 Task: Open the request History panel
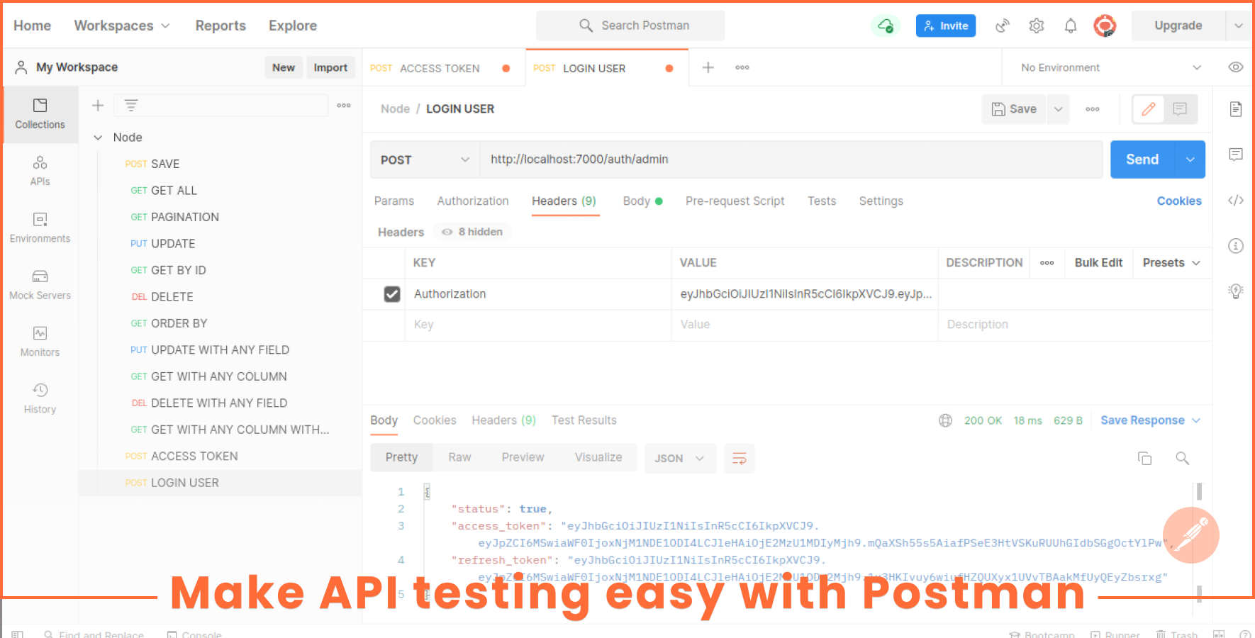coord(40,398)
